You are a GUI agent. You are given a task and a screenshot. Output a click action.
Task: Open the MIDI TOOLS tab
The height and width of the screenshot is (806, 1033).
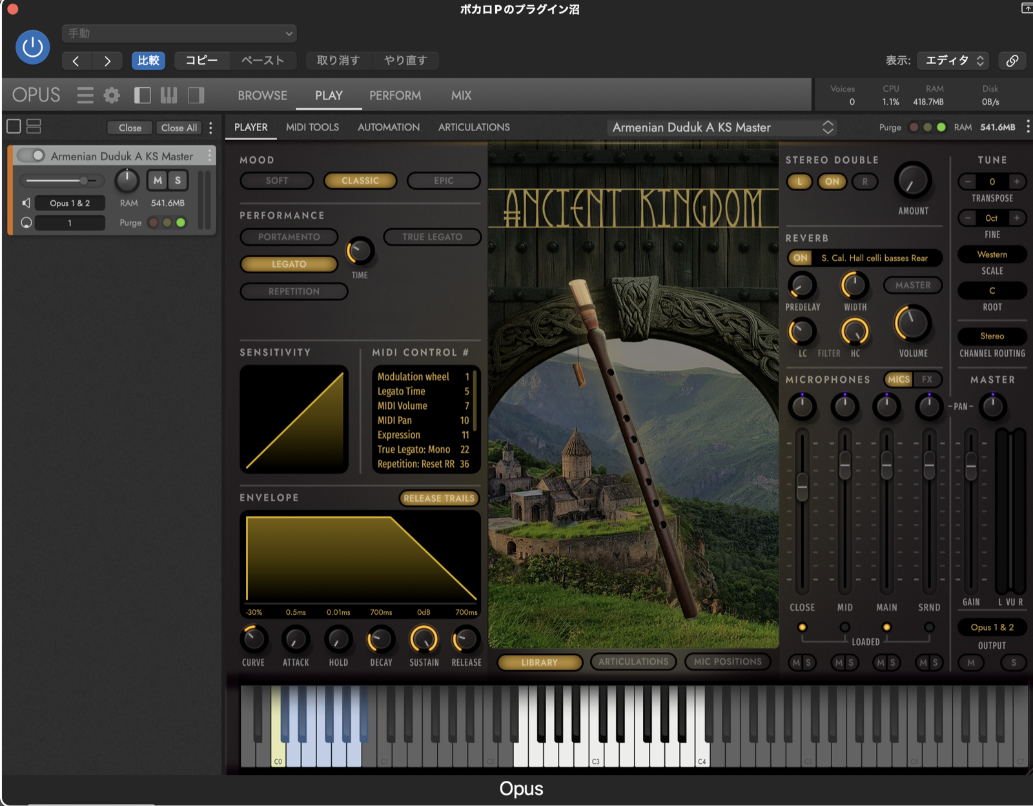tap(312, 127)
